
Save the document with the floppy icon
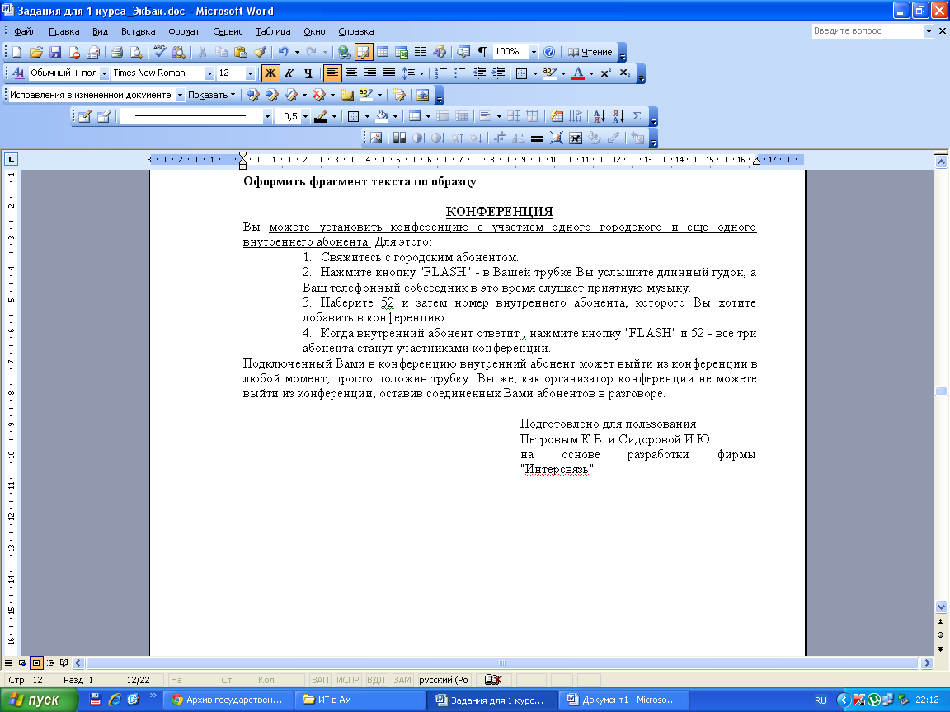[55, 52]
